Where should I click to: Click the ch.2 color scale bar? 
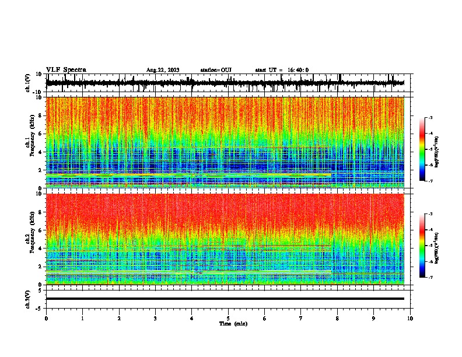click(x=422, y=246)
